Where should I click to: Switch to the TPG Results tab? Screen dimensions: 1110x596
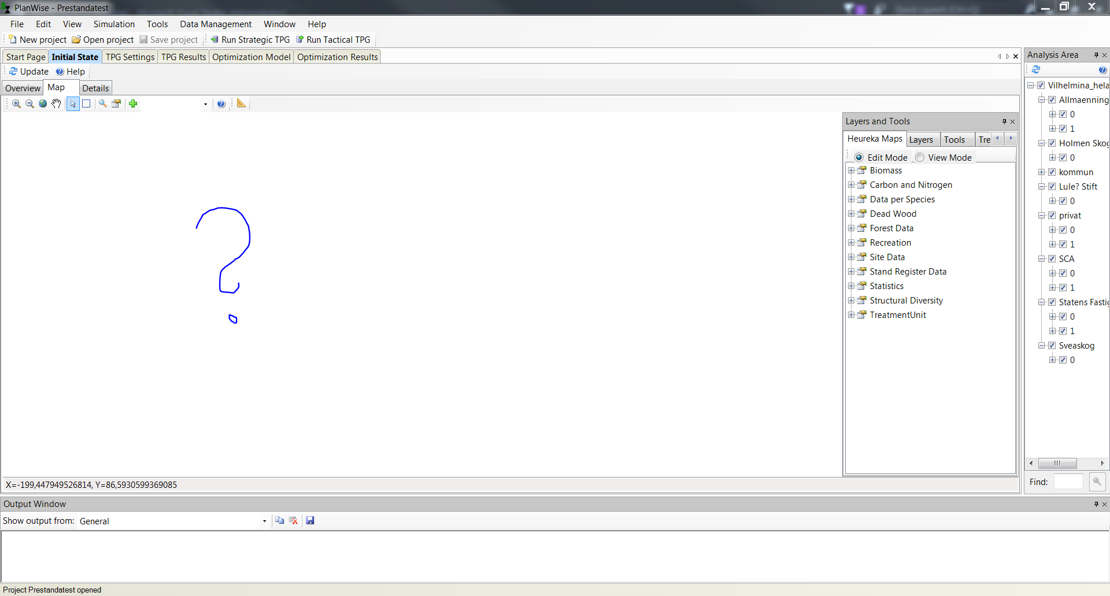click(183, 57)
